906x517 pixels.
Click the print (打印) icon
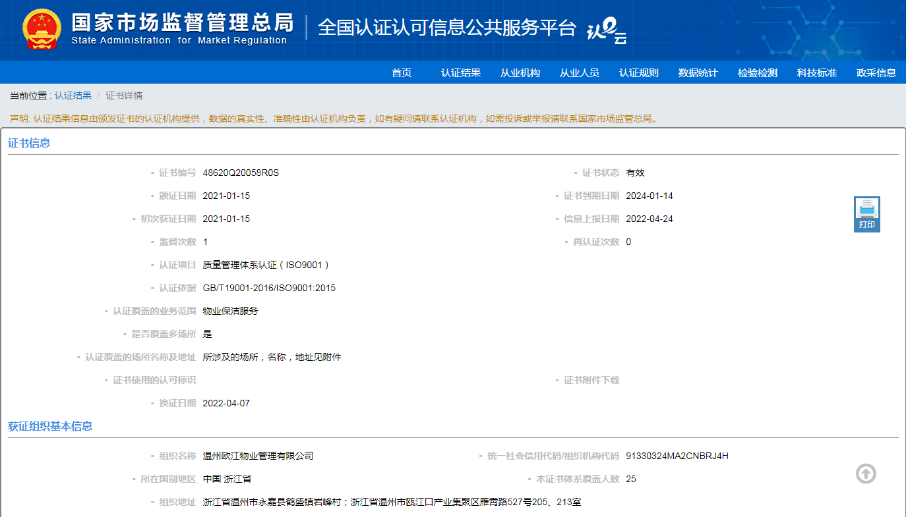point(866,214)
